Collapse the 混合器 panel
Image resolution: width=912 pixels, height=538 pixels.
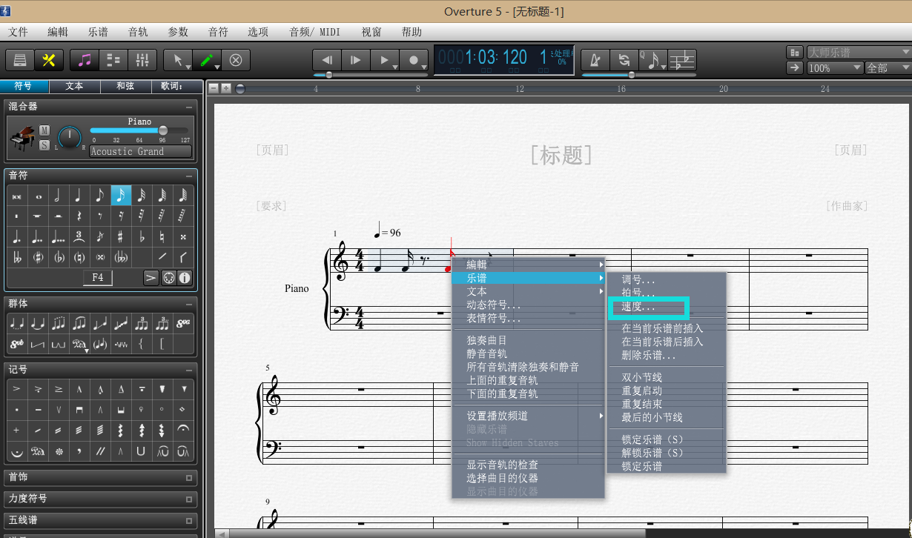[190, 107]
